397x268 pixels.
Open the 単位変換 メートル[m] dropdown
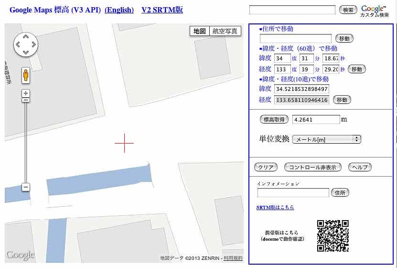click(x=327, y=139)
